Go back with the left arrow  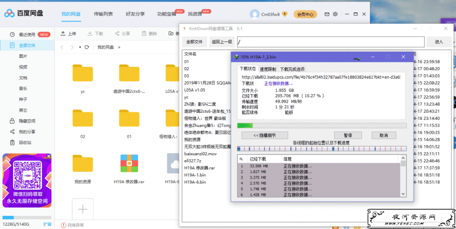pos(62,47)
